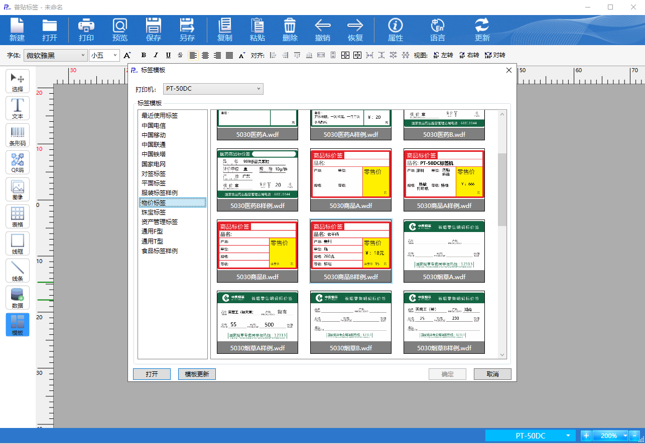The width and height of the screenshot is (645, 444).
Task: Click the 取消 (Cancel) button
Action: (492, 374)
